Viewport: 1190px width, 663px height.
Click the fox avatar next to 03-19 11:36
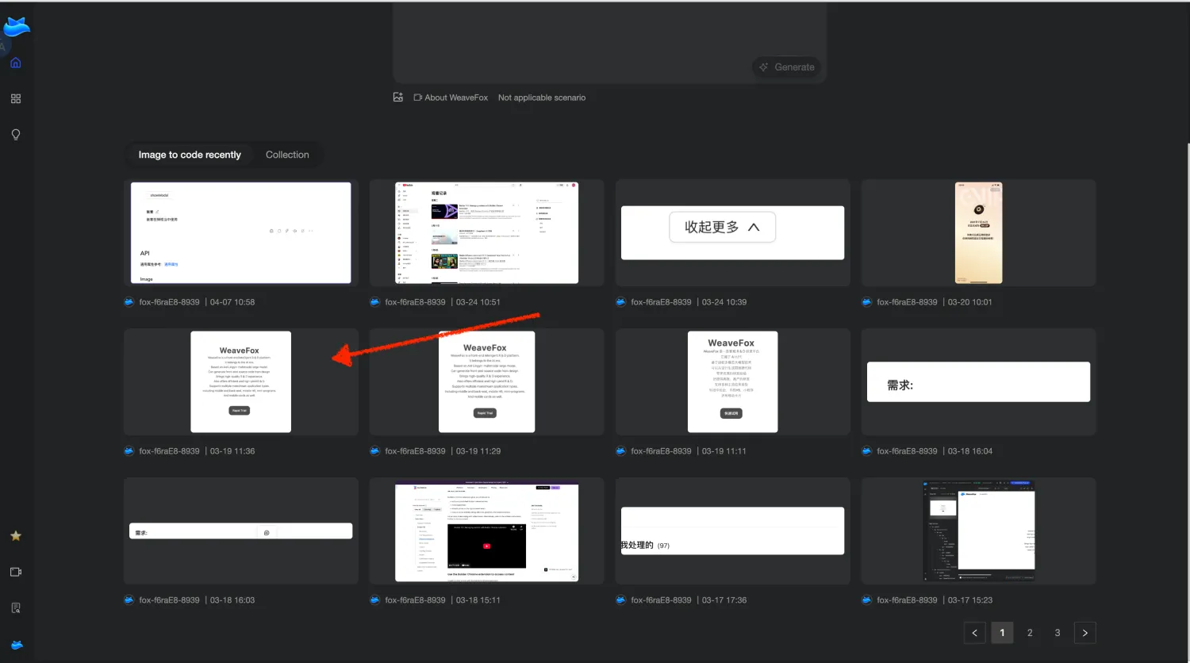(x=129, y=451)
